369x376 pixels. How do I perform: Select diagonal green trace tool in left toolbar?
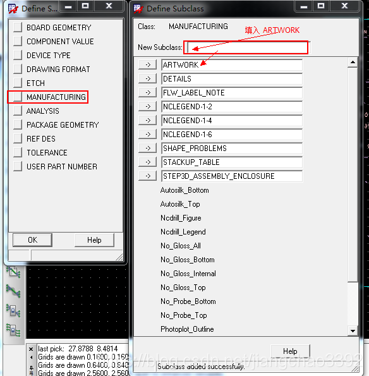[13, 291]
